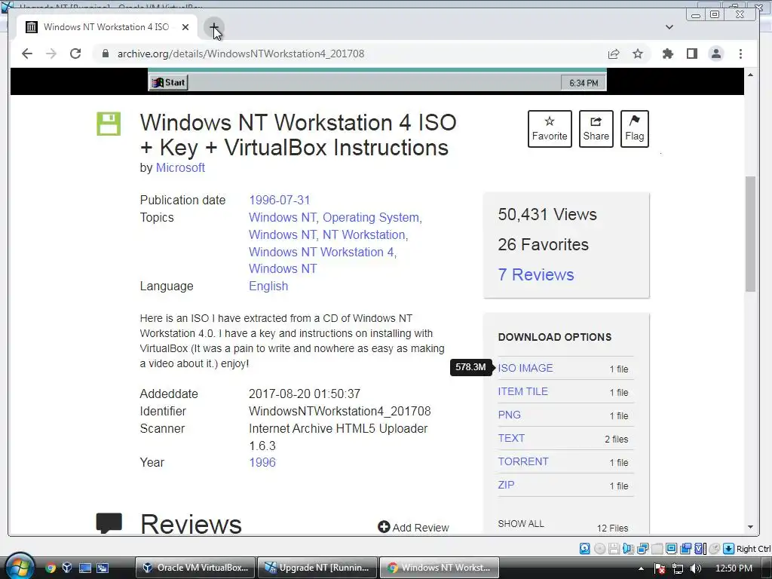772x579 pixels.
Task: Click the Share button
Action: pyautogui.click(x=596, y=129)
